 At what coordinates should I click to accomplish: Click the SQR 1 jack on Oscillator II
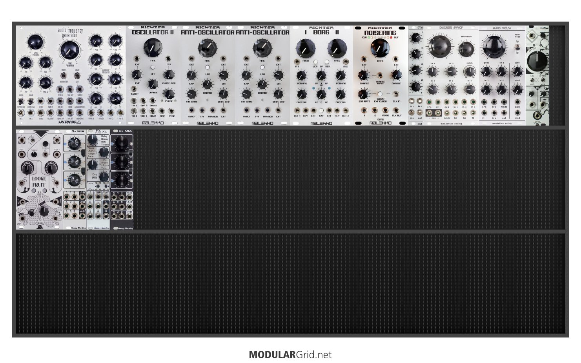pos(144,111)
